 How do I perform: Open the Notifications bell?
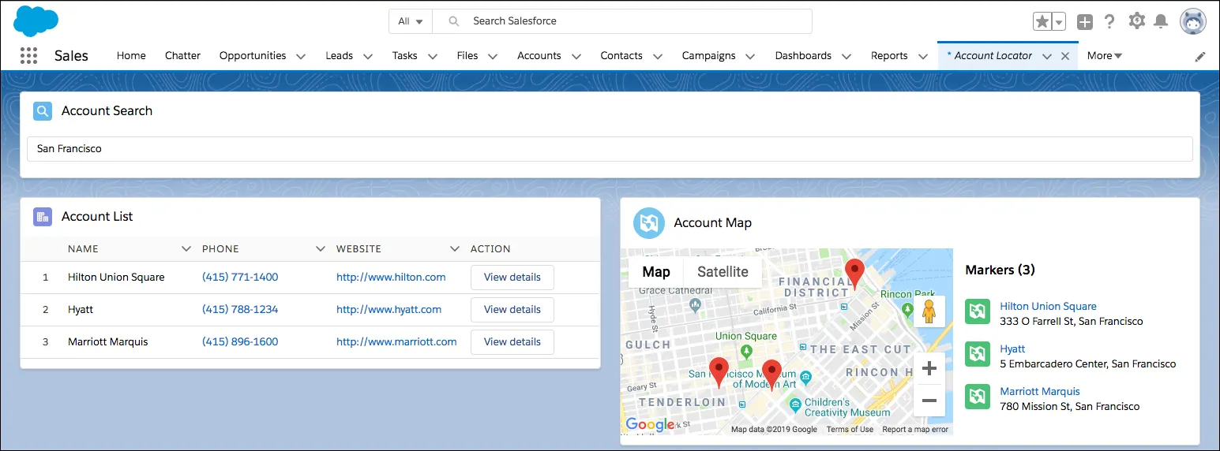[1161, 21]
